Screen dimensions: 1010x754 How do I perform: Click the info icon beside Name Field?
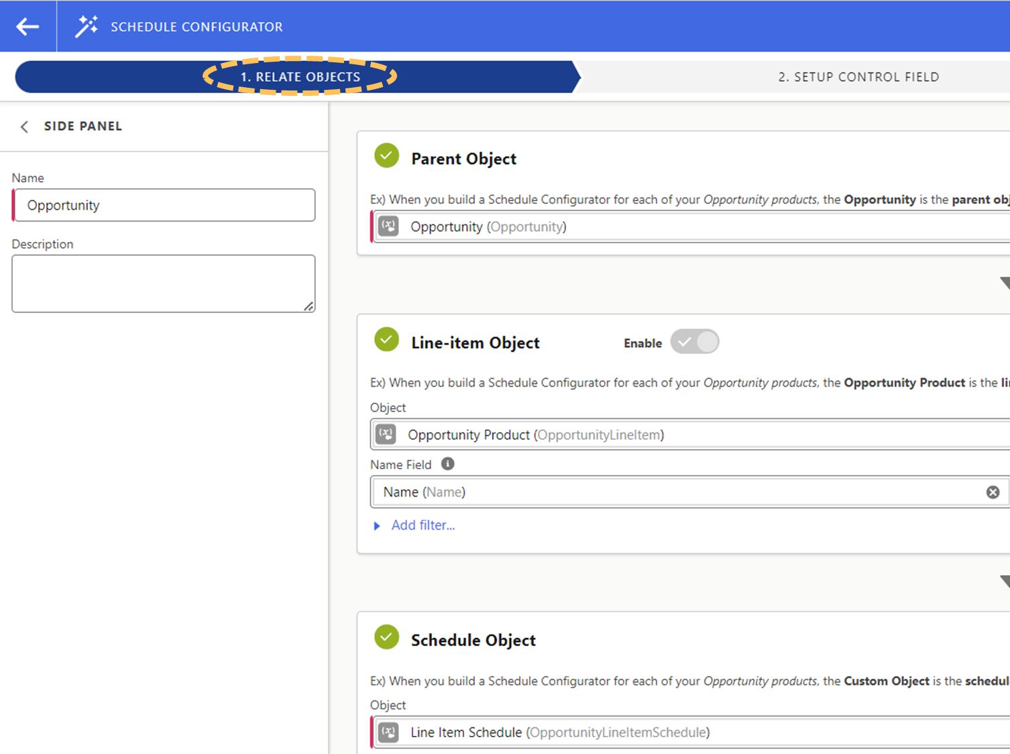447,464
